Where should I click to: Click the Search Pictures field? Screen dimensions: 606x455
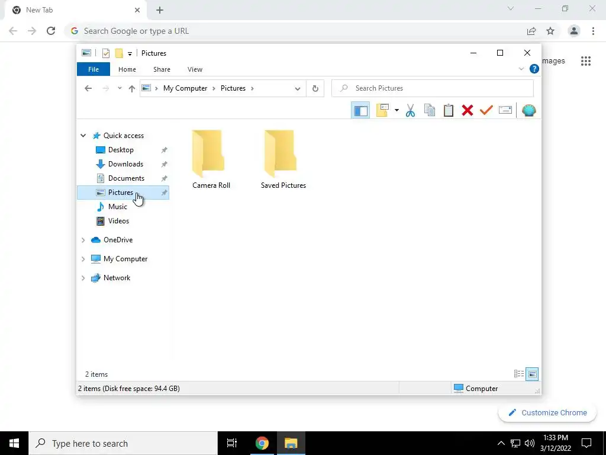433,88
